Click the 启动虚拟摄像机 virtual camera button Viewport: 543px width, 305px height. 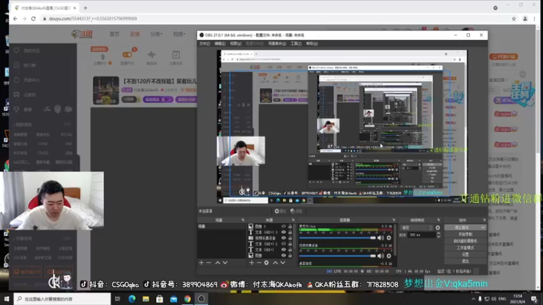(x=465, y=241)
